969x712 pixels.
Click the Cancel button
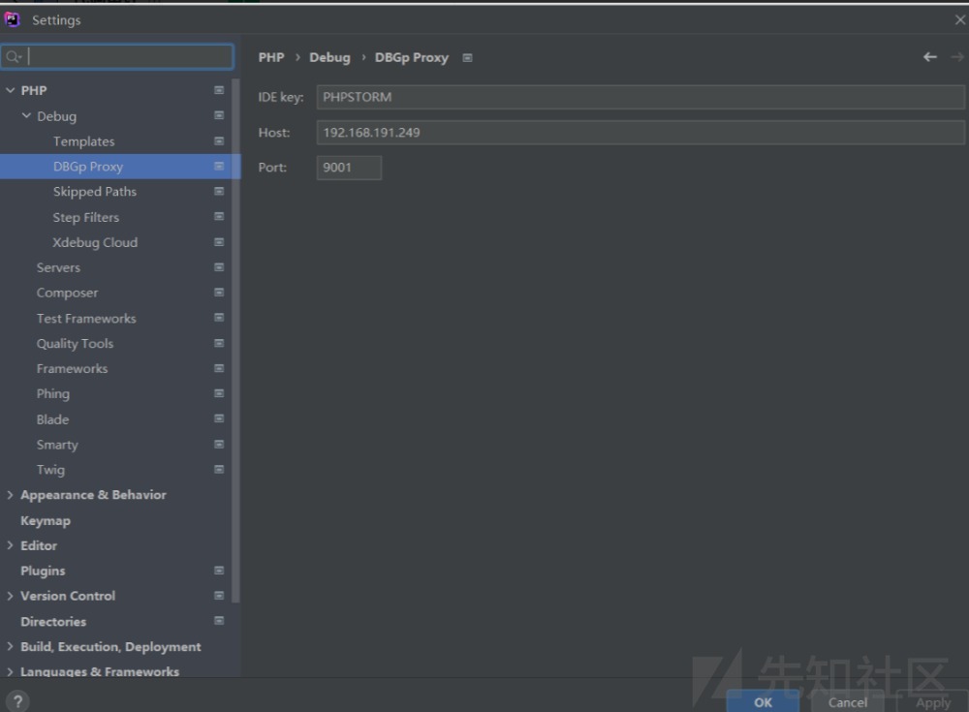click(847, 701)
